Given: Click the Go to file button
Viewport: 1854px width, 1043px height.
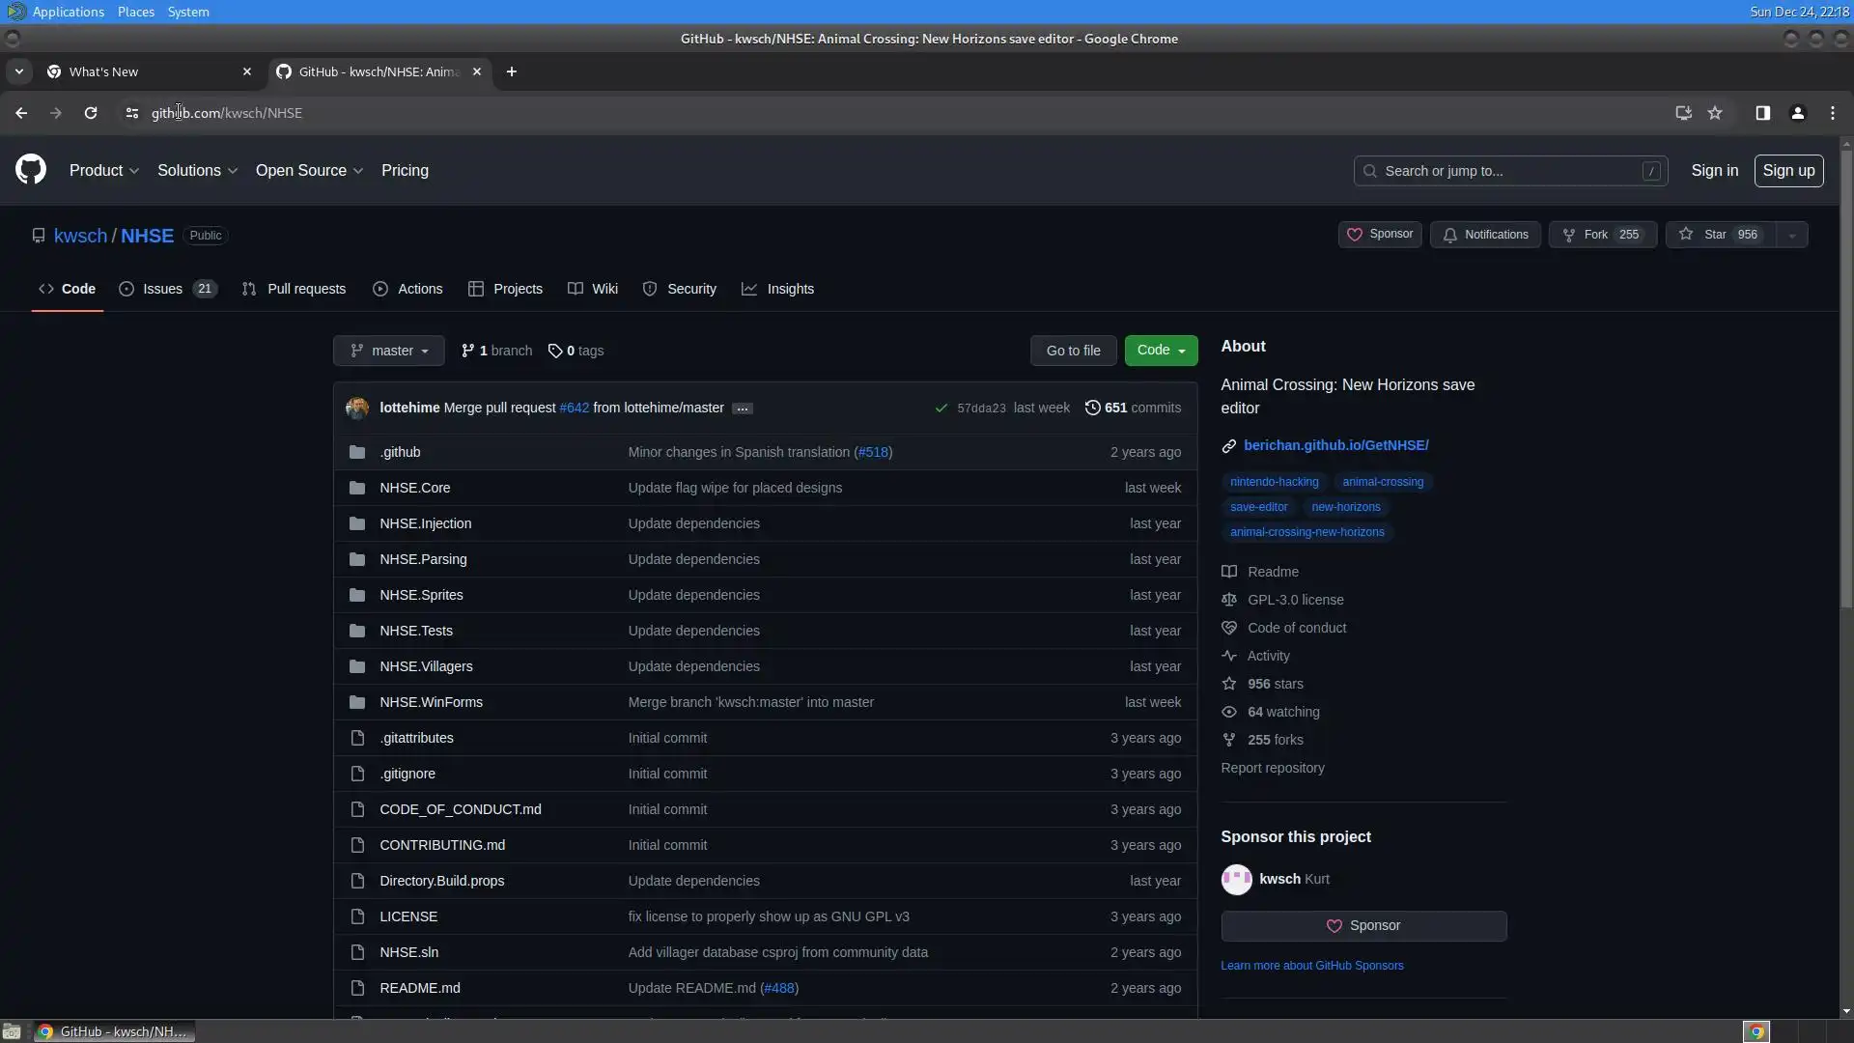Looking at the screenshot, I should [1073, 351].
